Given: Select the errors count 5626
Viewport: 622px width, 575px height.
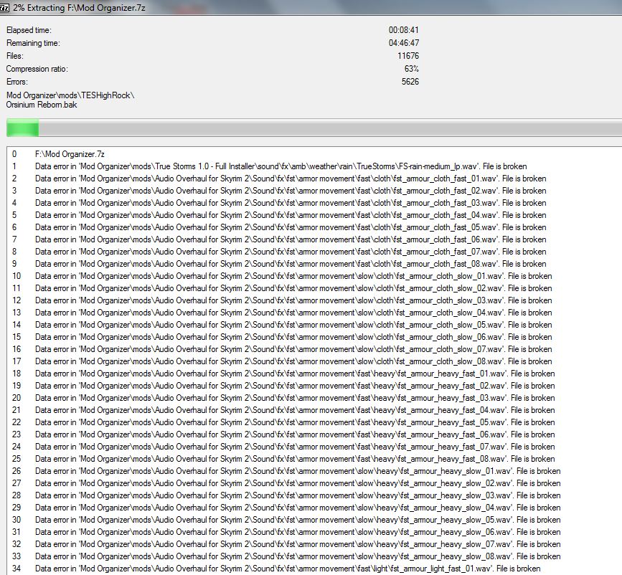Looking at the screenshot, I should 410,82.
